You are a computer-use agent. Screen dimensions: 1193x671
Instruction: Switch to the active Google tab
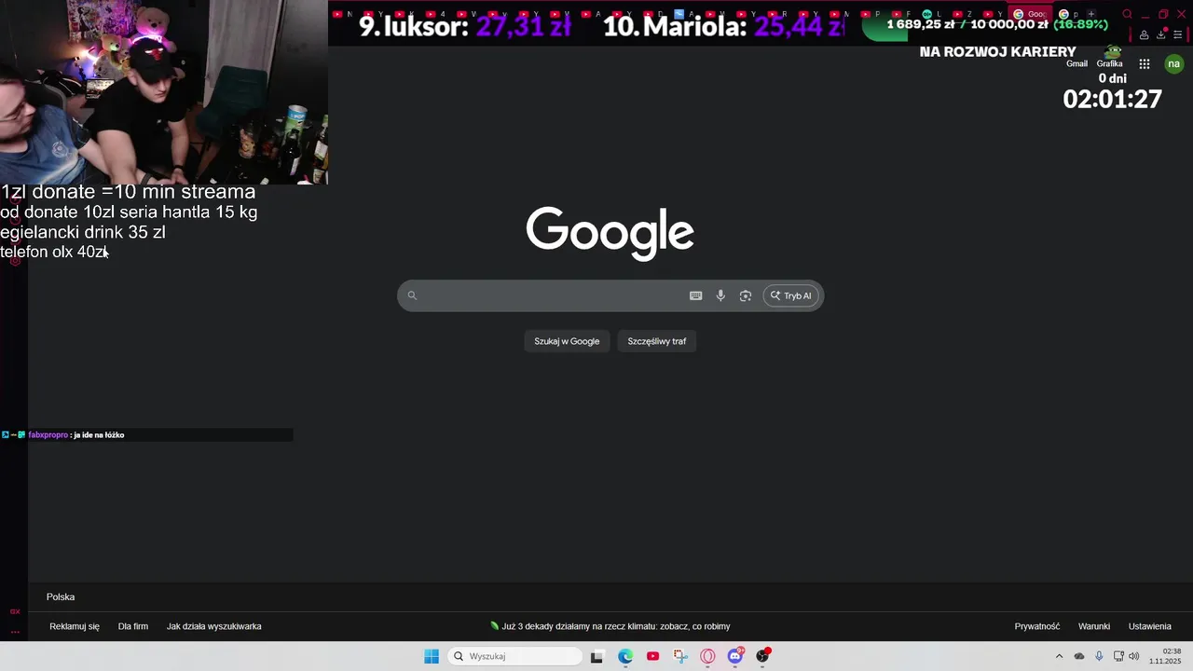coord(1030,14)
